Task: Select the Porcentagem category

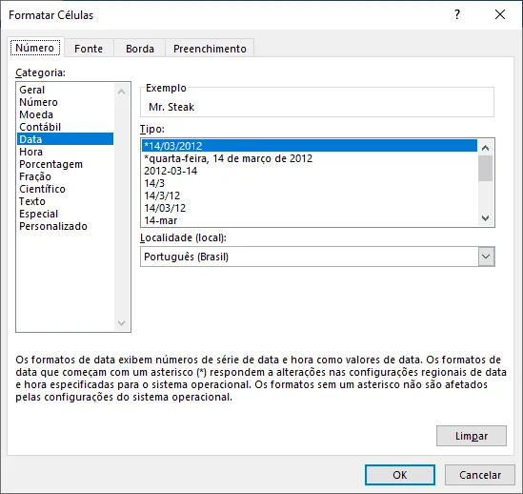Action: coord(50,164)
